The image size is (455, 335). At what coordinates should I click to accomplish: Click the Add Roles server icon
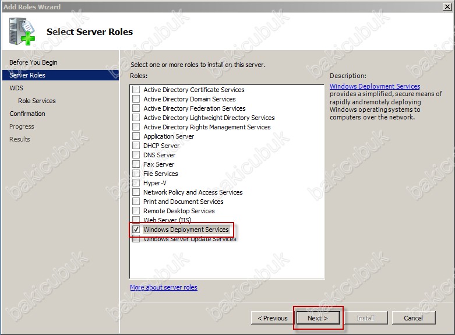(22, 31)
